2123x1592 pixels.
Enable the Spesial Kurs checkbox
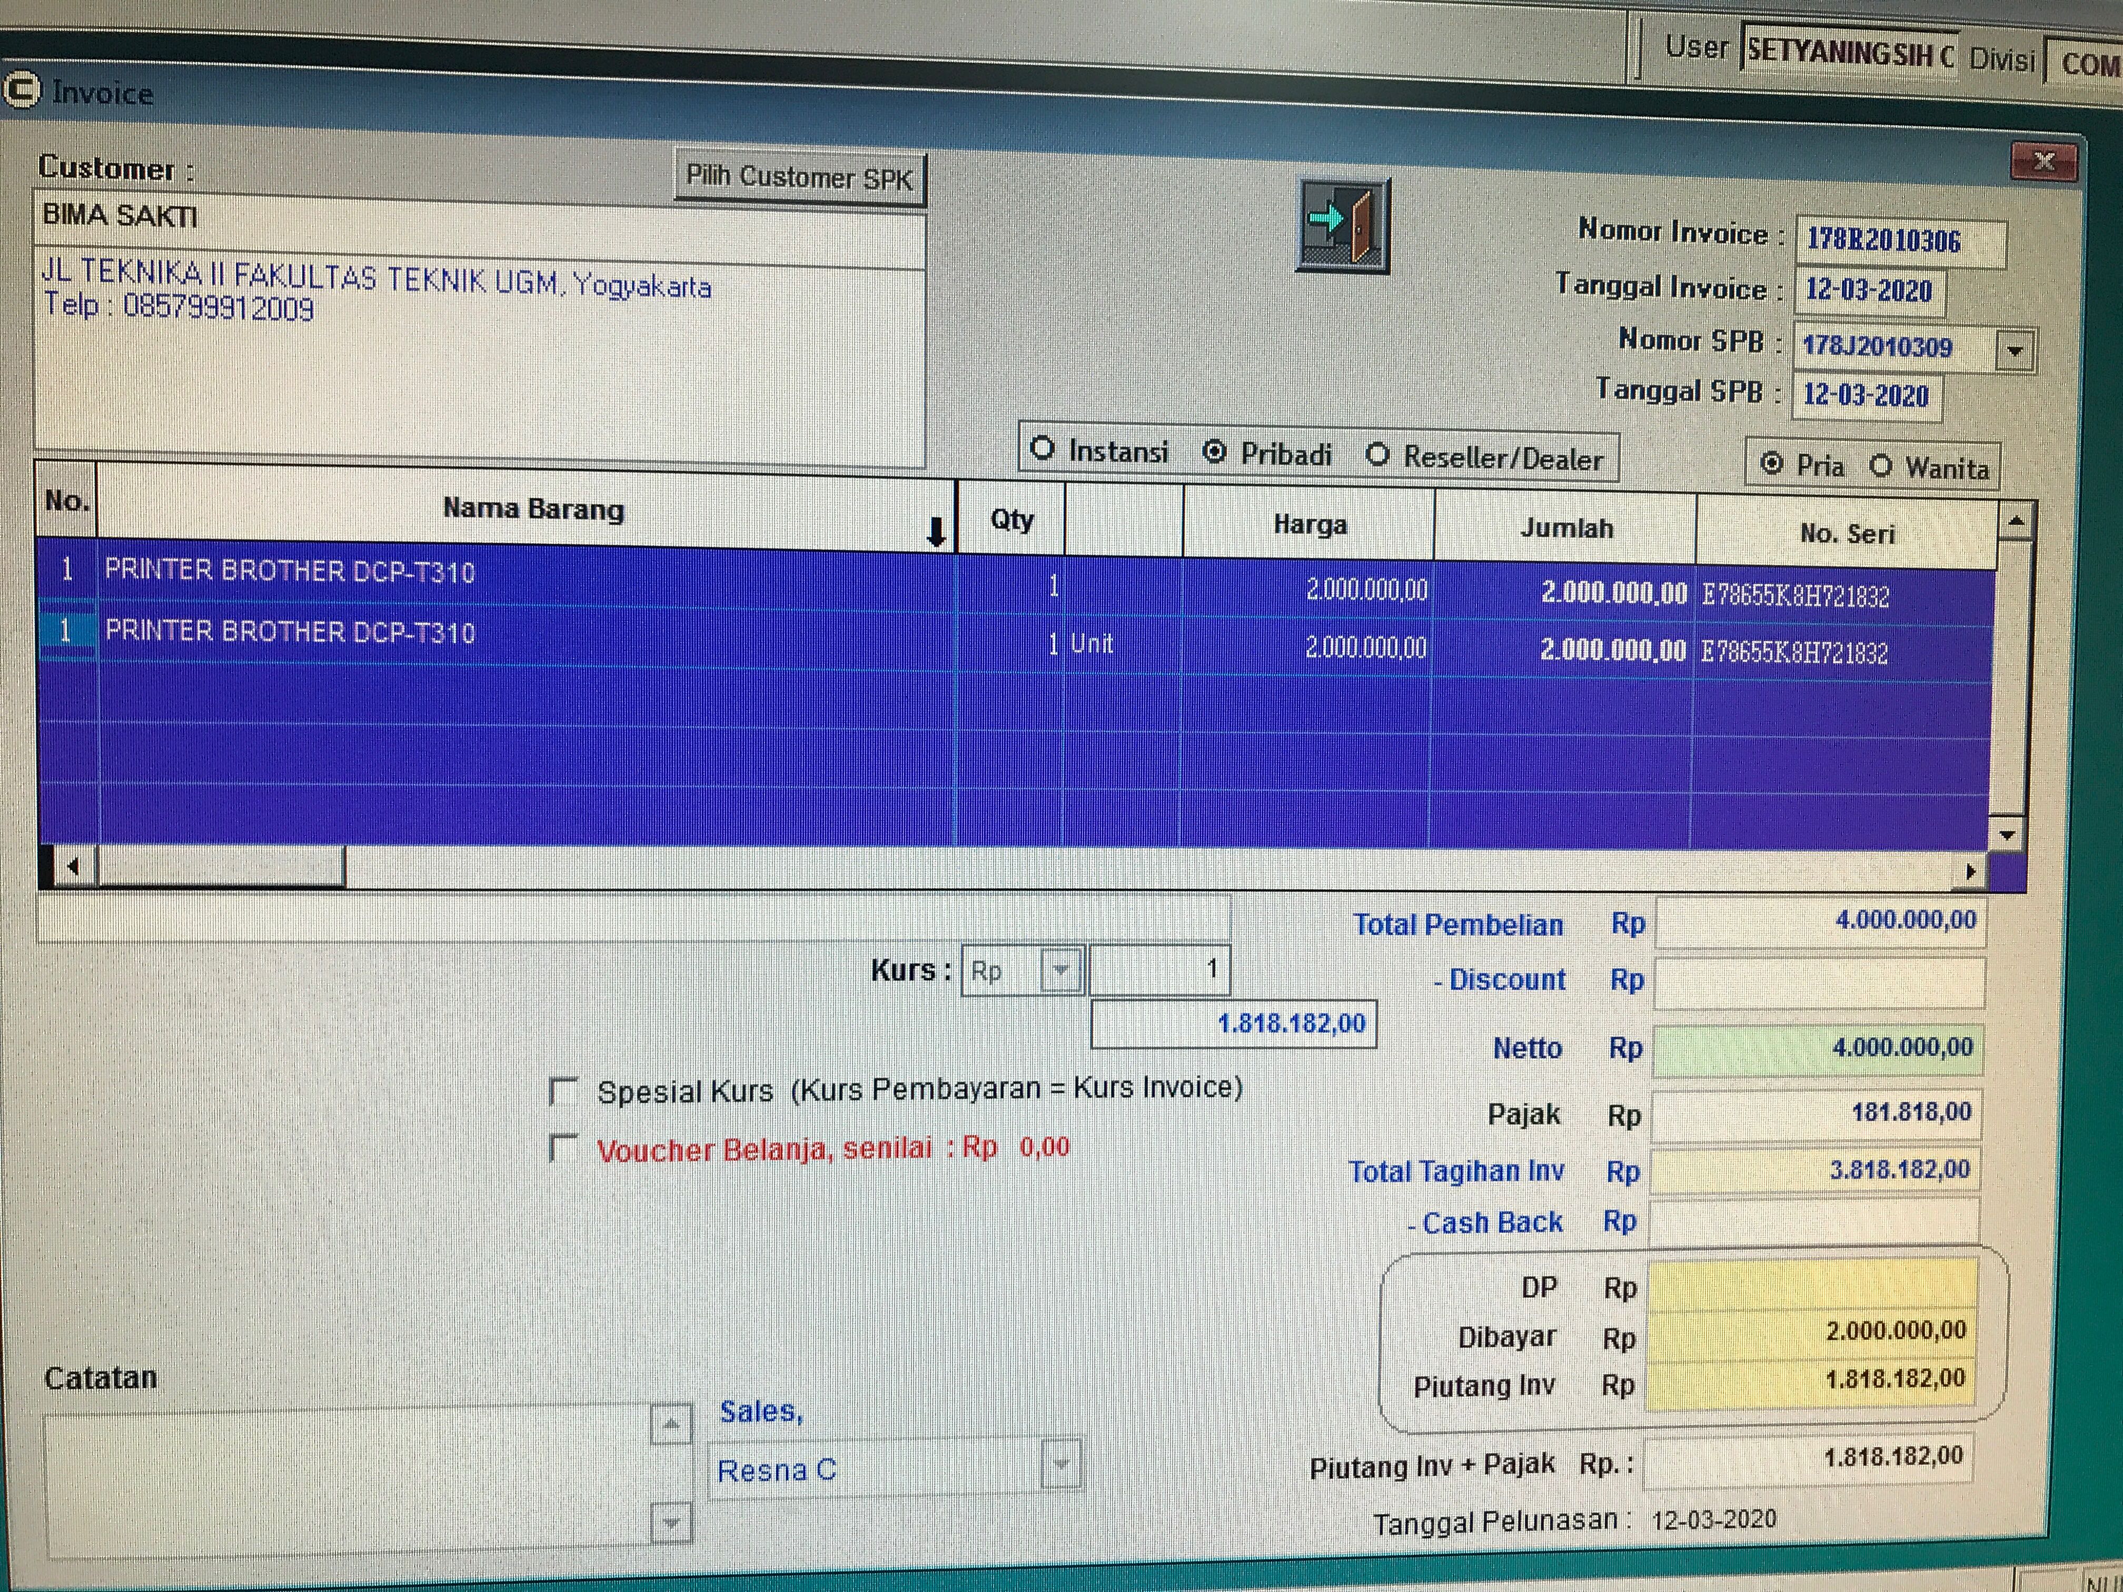563,1091
